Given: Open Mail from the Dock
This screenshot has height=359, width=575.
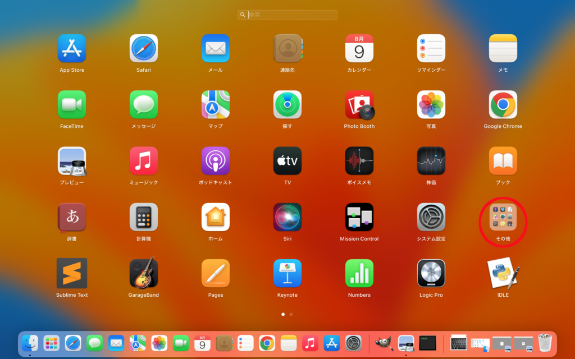Looking at the screenshot, I should tap(116, 343).
